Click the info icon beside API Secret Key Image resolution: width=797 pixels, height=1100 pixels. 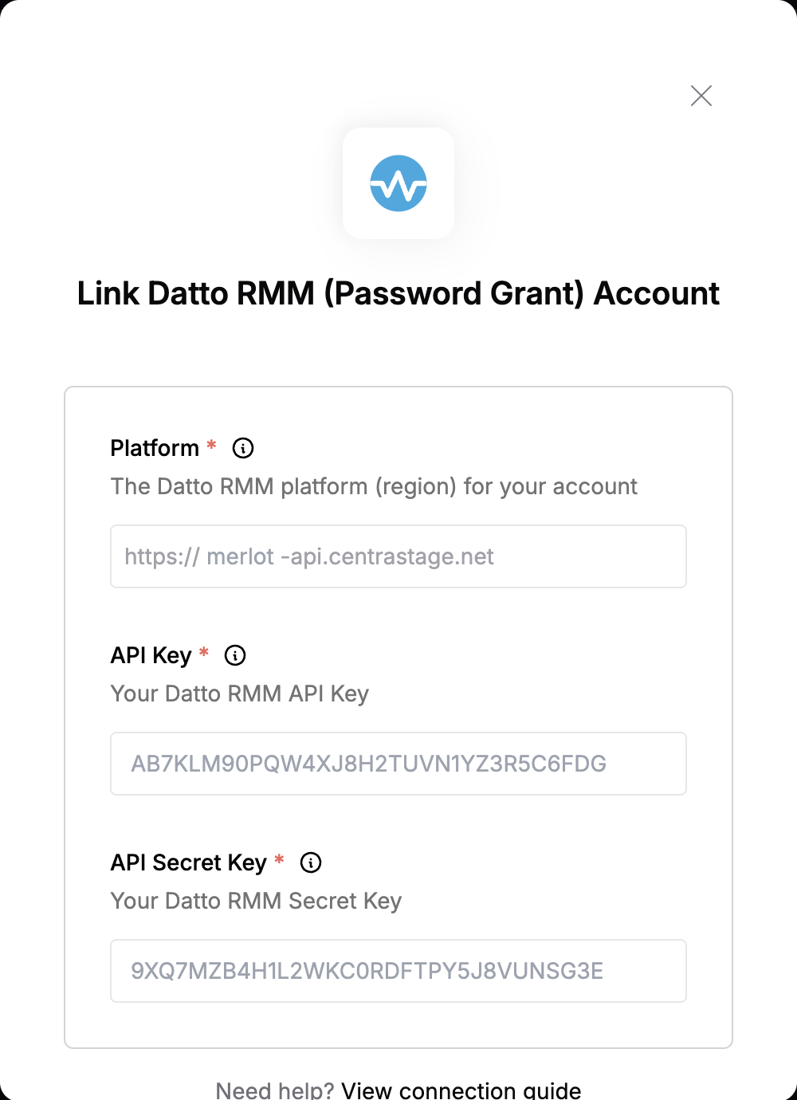click(311, 862)
